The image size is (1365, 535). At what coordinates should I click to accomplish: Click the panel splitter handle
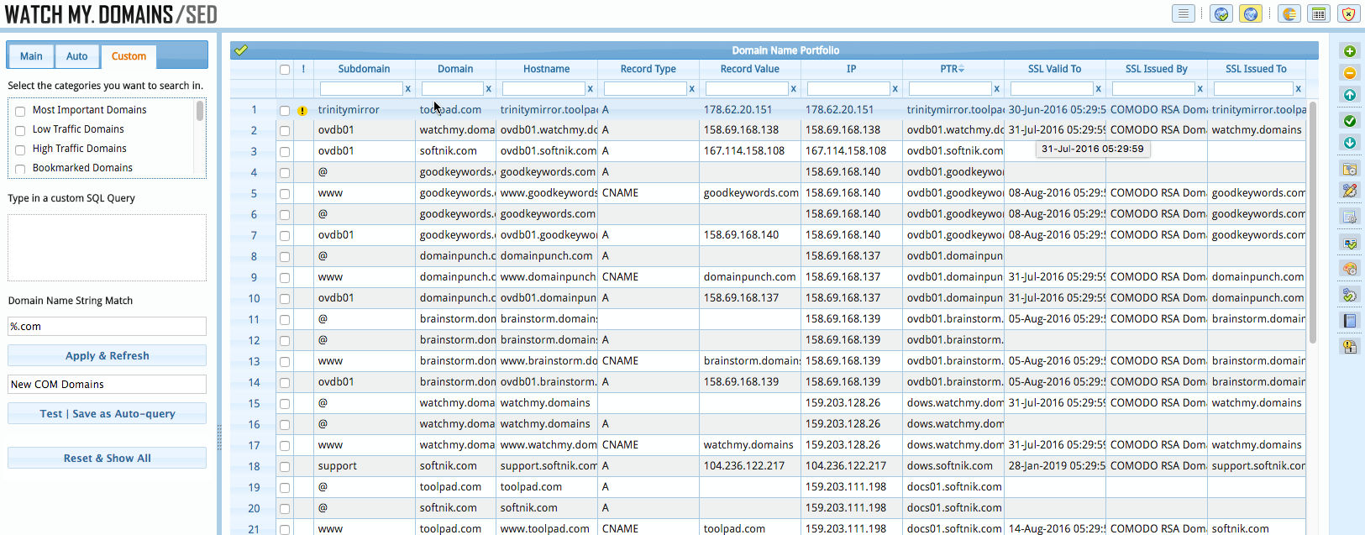click(219, 437)
